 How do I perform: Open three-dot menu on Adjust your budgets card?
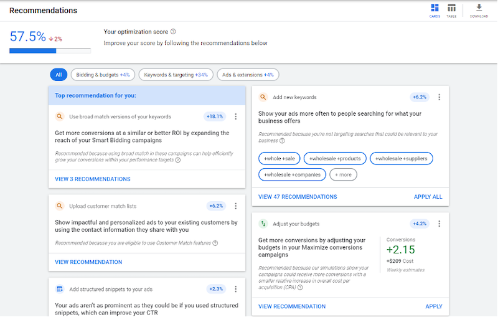(439, 224)
